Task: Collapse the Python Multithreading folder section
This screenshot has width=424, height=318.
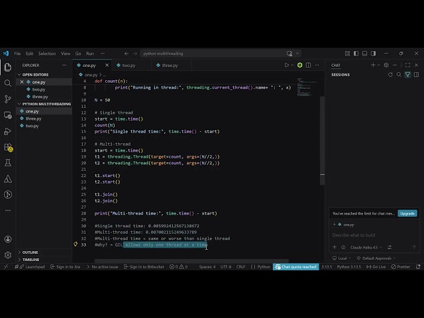Action: pos(44,104)
